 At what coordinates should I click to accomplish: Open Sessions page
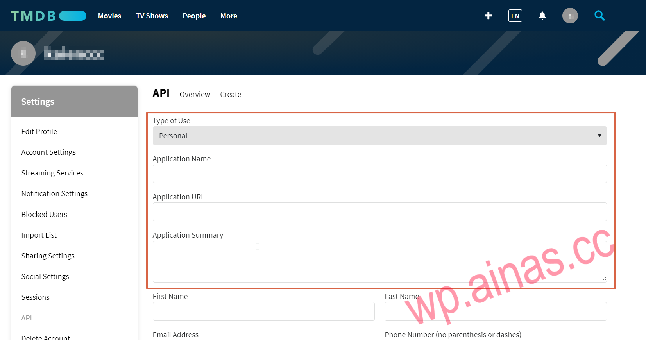click(x=35, y=297)
